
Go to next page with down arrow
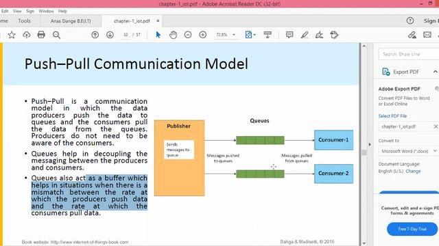point(110,35)
